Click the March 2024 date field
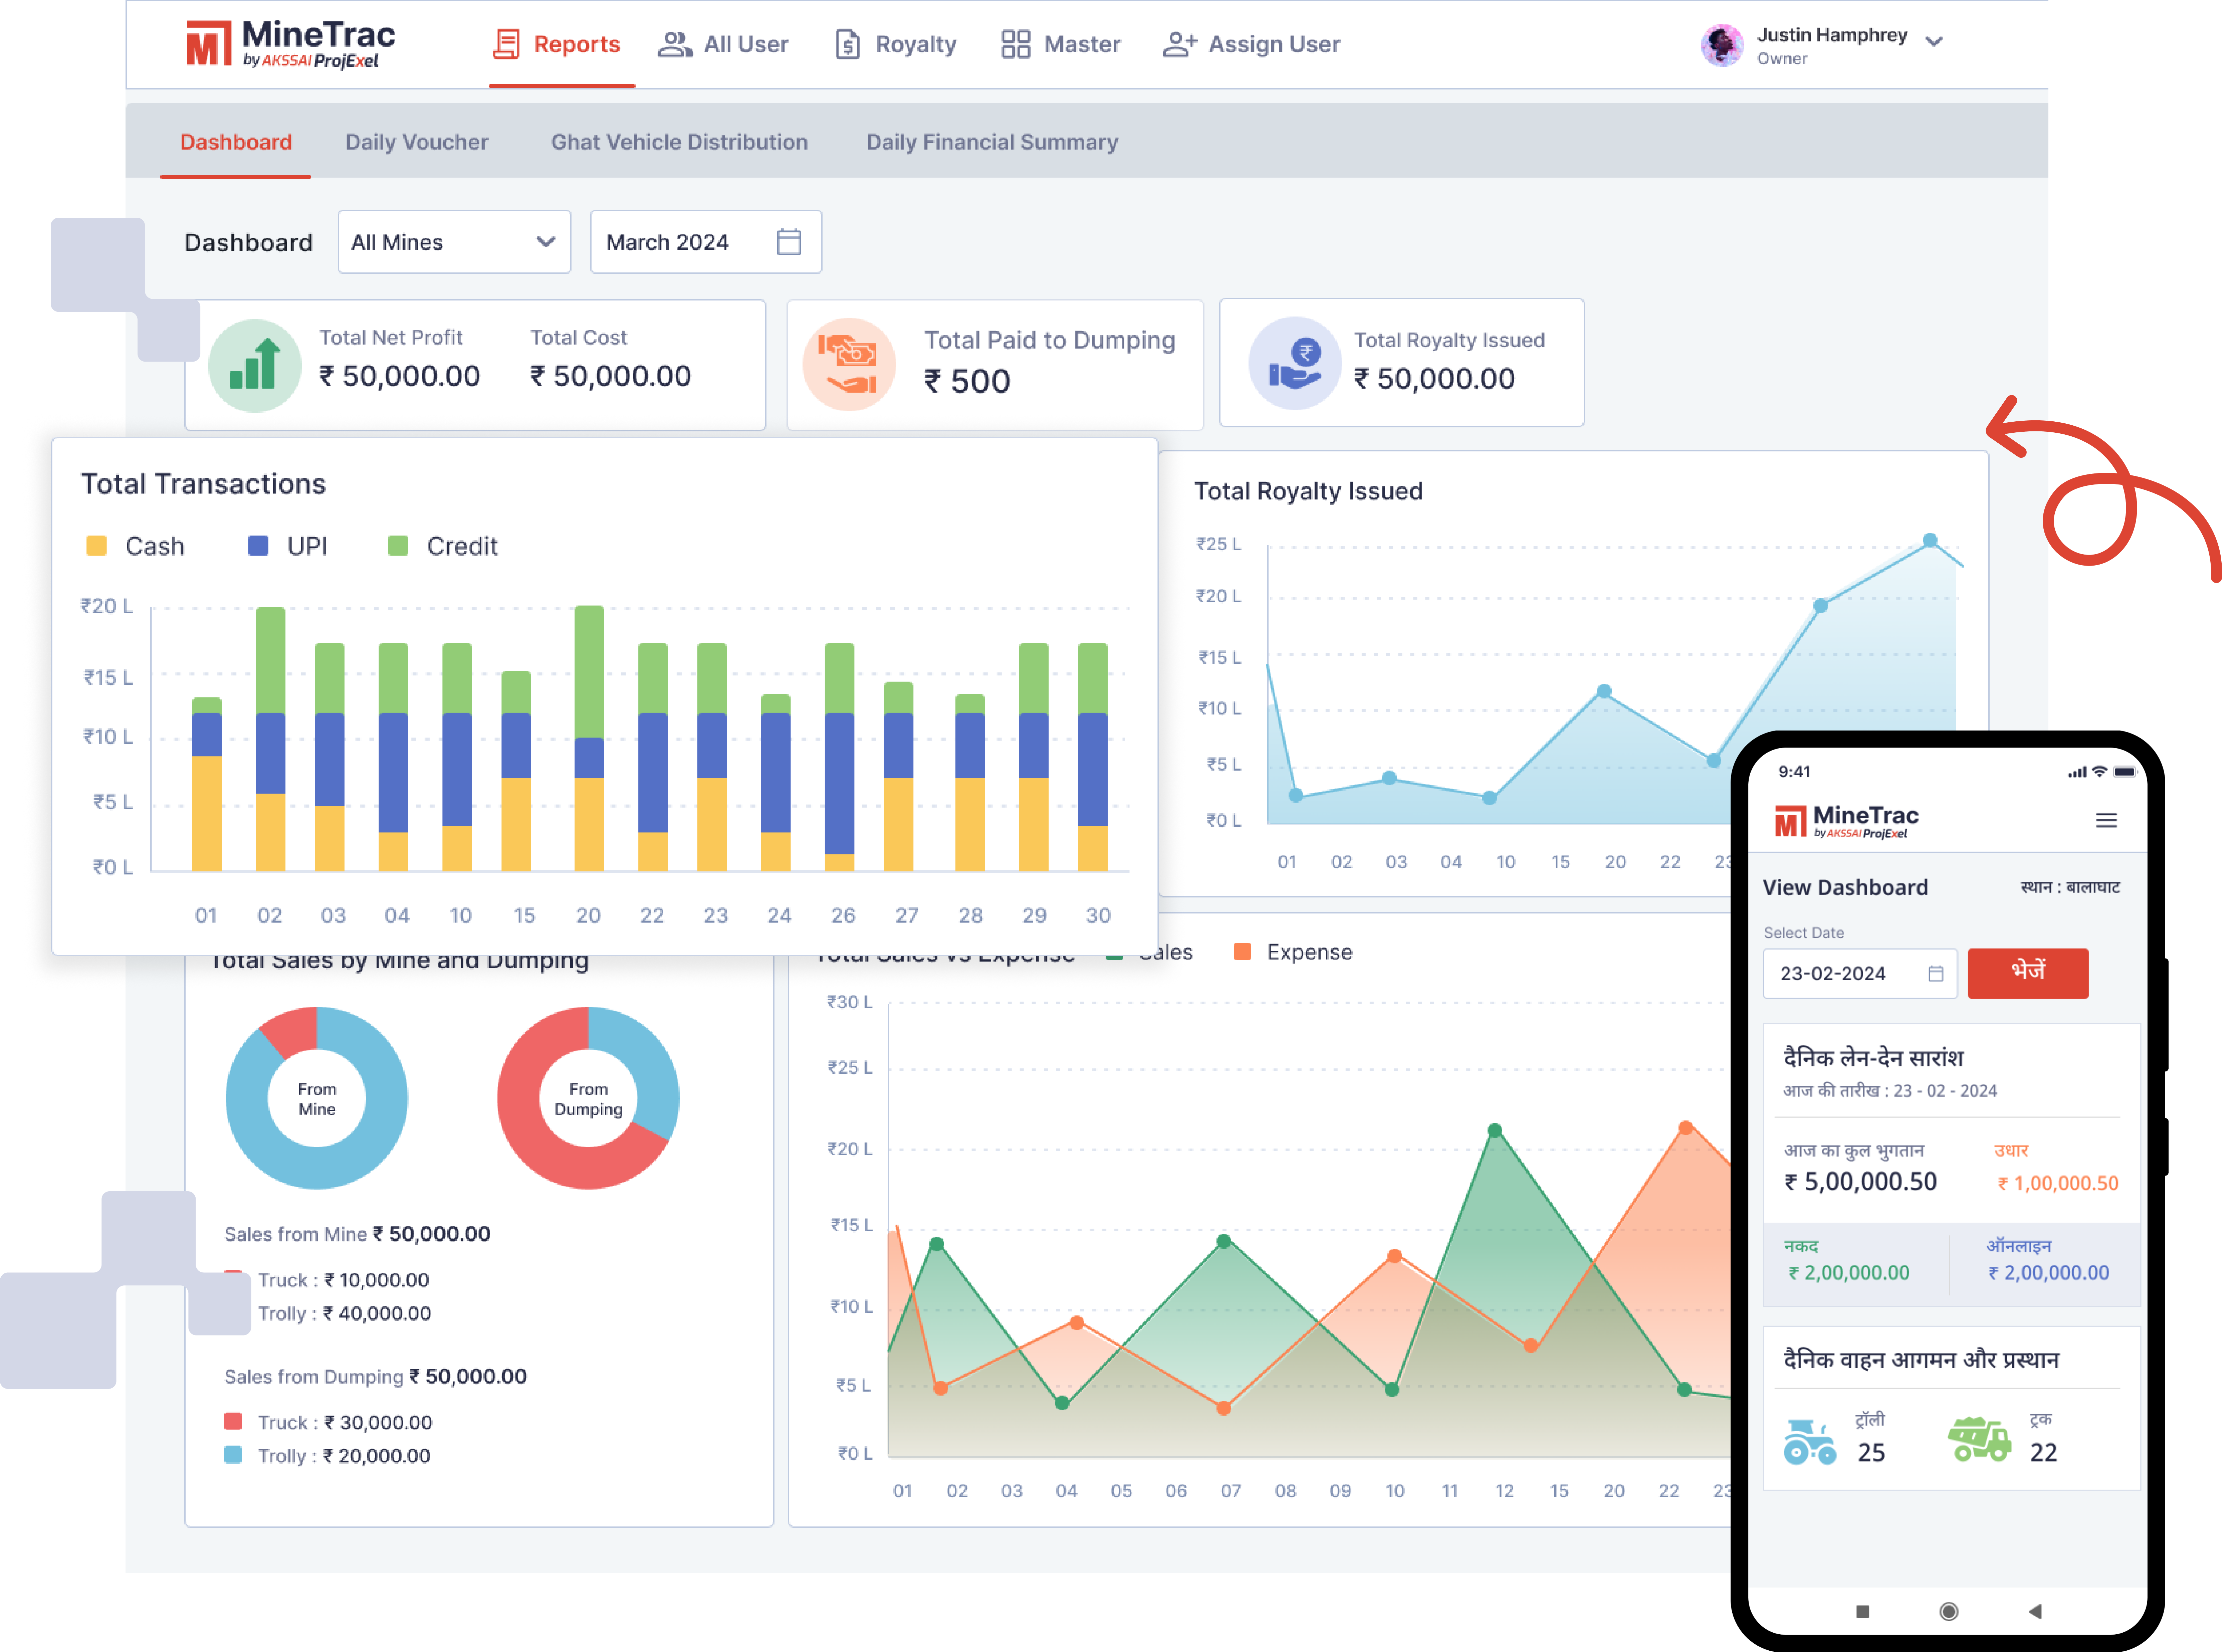The height and width of the screenshot is (1652, 2232). pos(706,242)
